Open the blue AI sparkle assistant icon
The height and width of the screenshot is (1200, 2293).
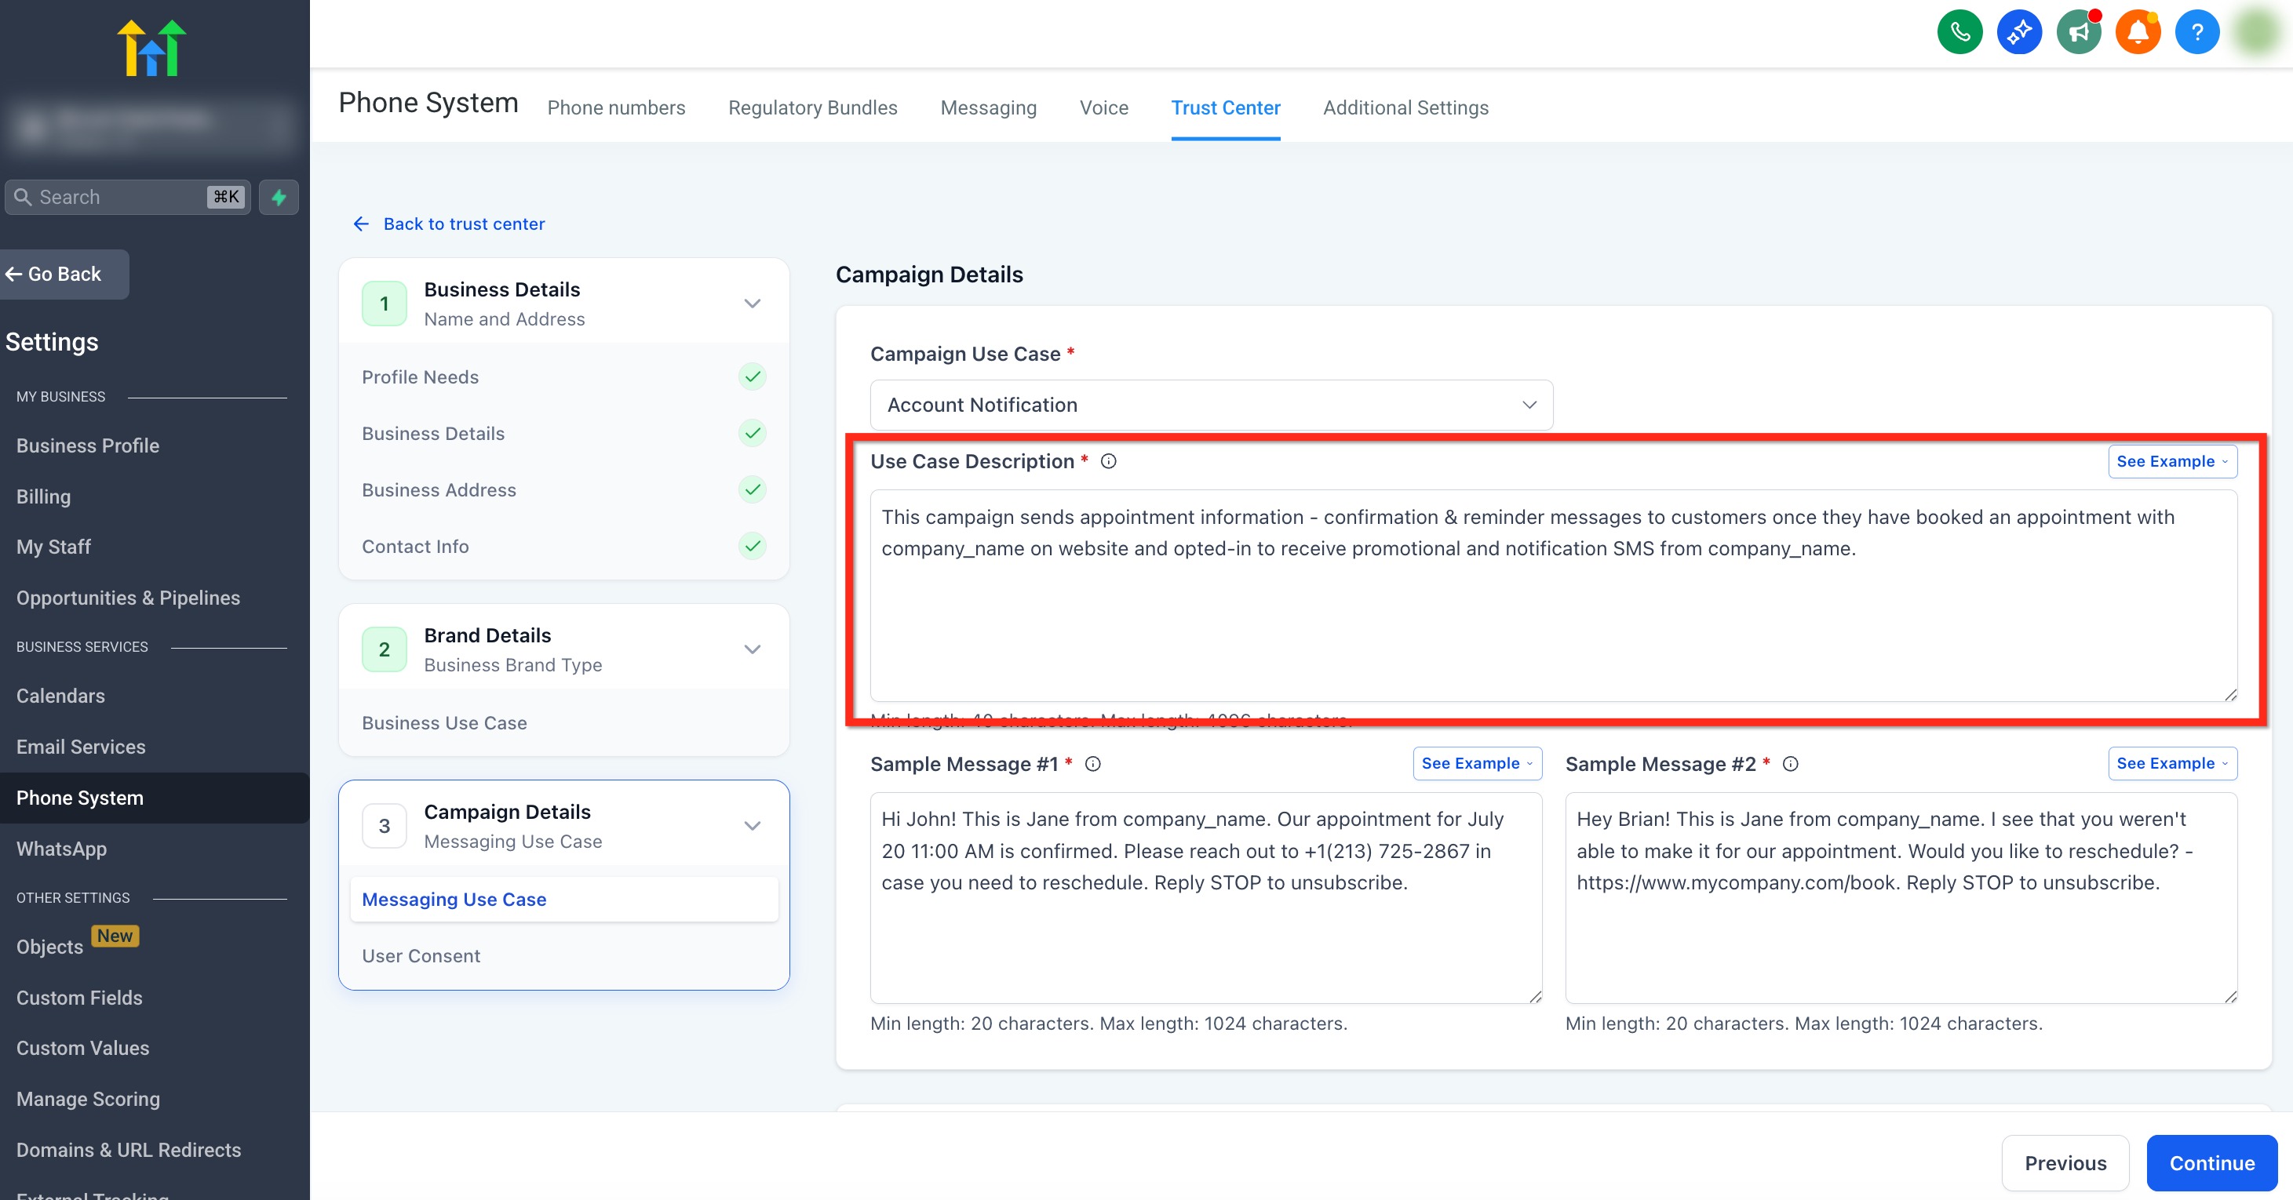(x=2019, y=33)
